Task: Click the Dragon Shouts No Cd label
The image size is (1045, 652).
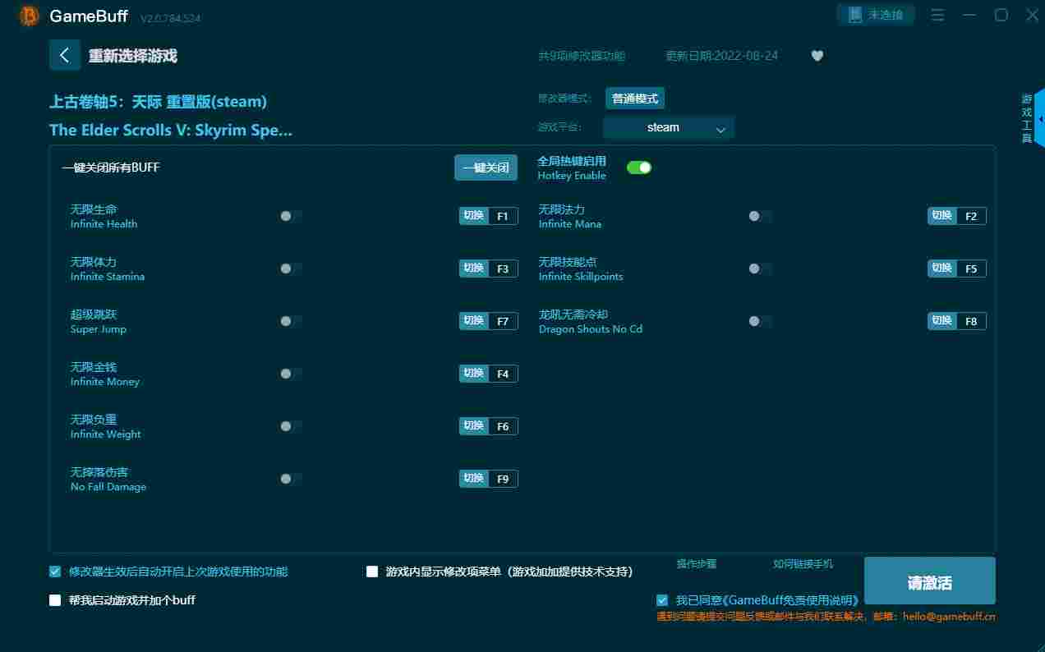Action: click(591, 329)
